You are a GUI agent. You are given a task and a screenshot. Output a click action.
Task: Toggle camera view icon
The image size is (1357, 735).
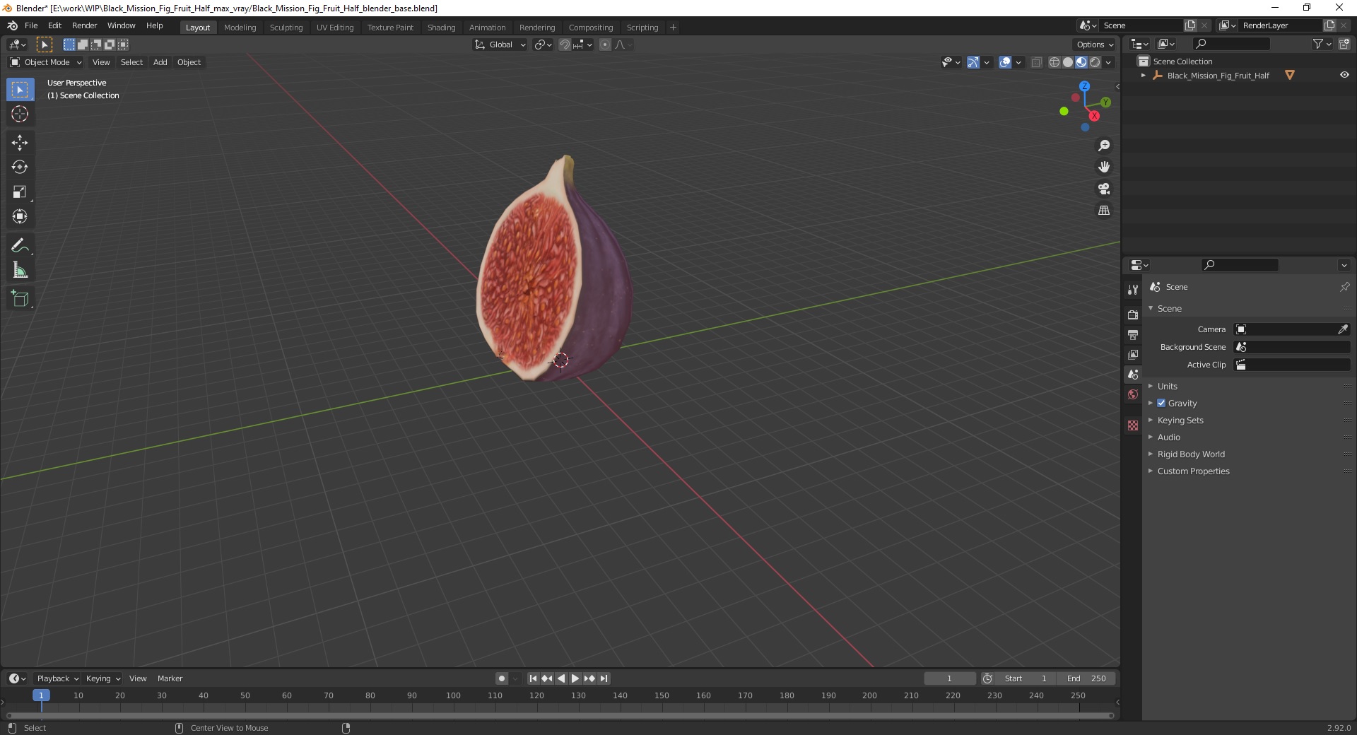click(1104, 189)
